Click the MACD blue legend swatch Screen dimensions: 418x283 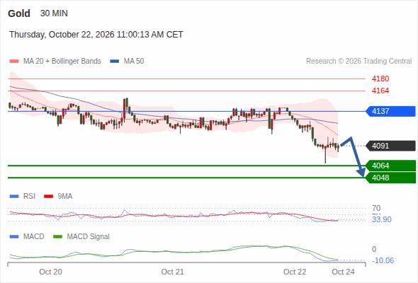point(14,237)
